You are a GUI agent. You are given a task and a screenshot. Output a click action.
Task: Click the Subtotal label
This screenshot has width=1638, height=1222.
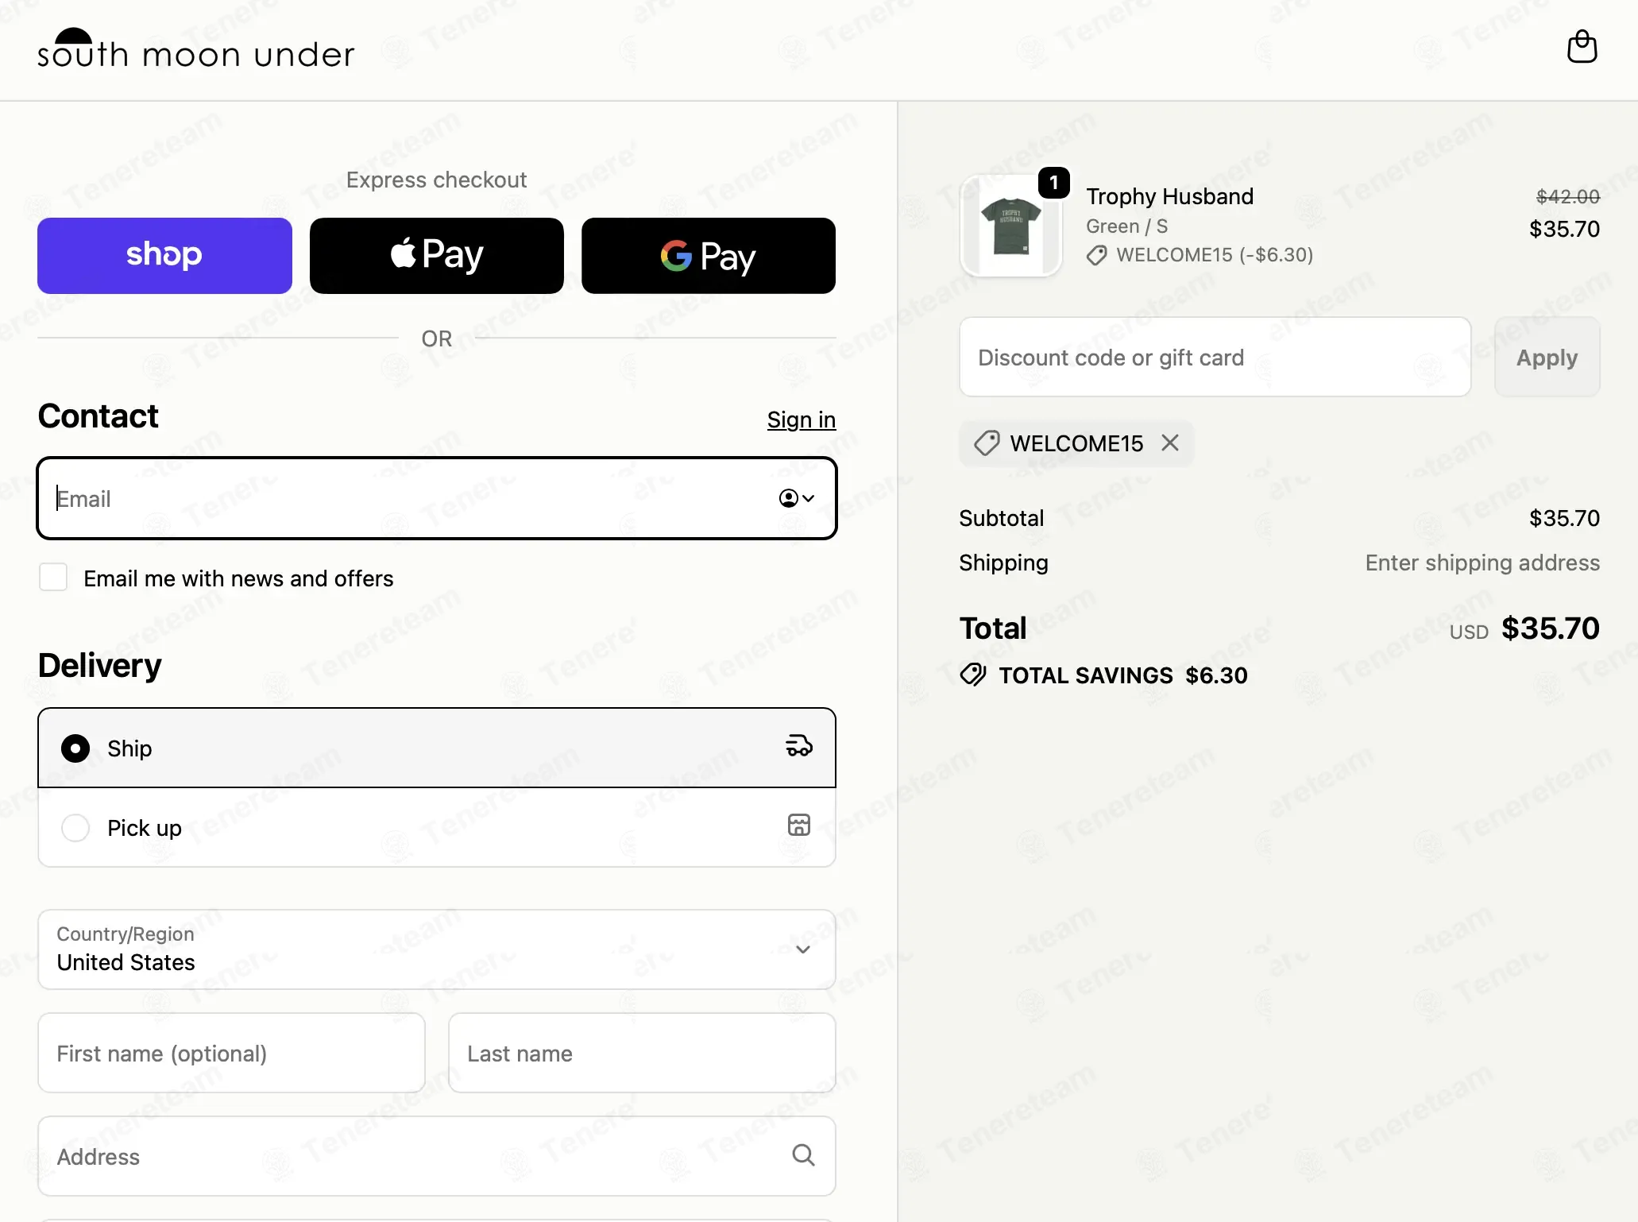(1001, 518)
